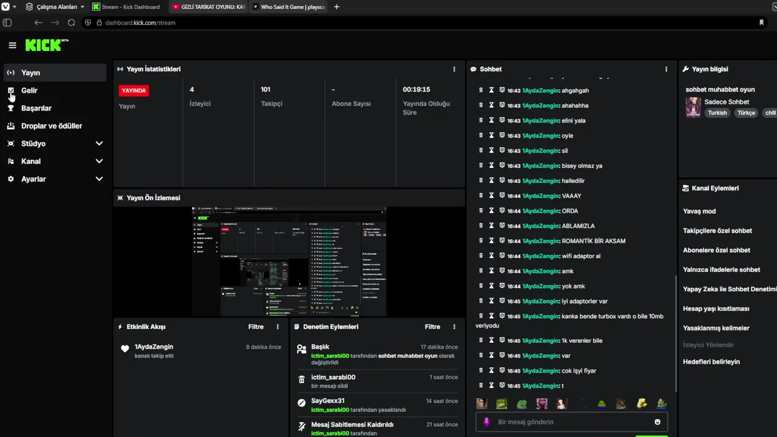Delete the 'ahgahgah' chat message with trash icon
777x437 pixels.
point(481,90)
